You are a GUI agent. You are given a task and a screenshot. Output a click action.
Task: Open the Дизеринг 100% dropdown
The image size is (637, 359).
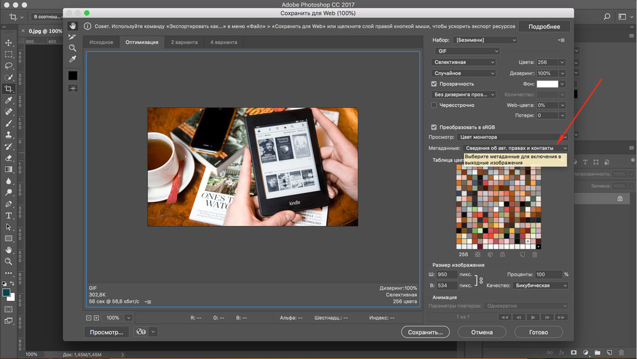coord(562,73)
